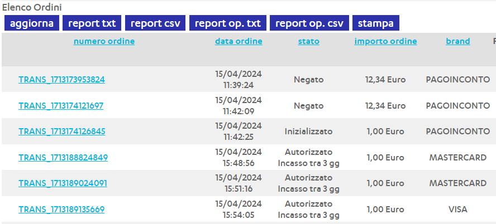Image resolution: width=496 pixels, height=224 pixels.
Task: Click the Inizializzato status cell
Action: click(x=308, y=132)
